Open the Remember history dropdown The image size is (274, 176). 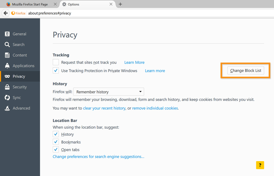point(109,92)
